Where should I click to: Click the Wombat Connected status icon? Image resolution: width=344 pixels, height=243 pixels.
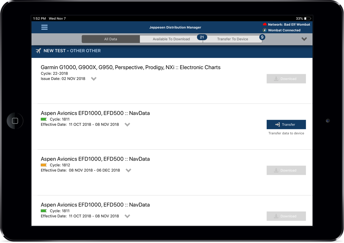(x=265, y=30)
